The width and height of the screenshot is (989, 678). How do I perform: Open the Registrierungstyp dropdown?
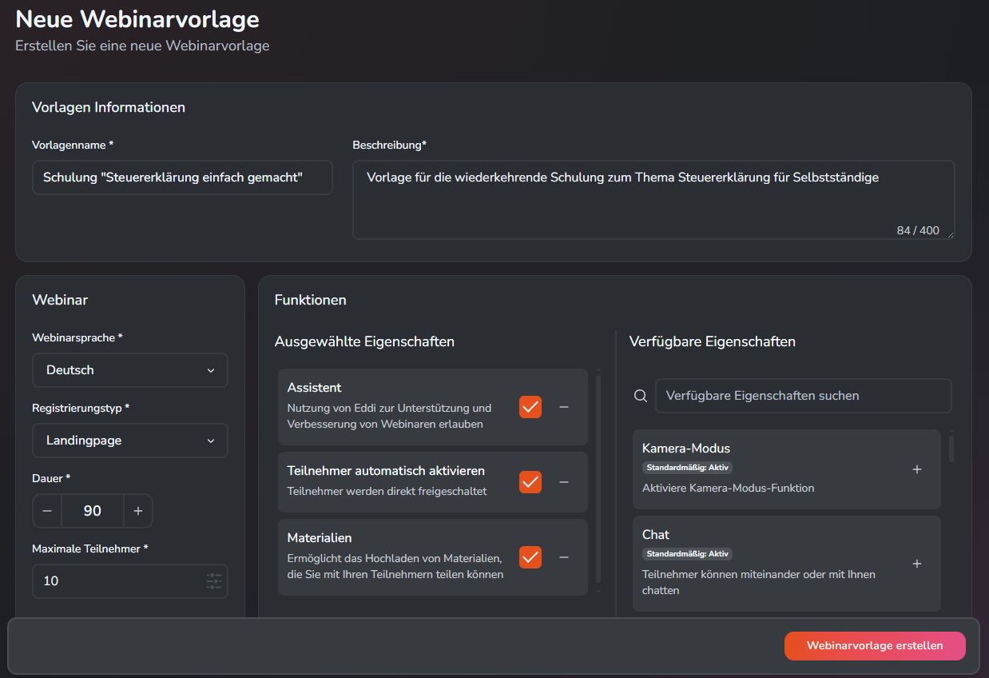(129, 441)
